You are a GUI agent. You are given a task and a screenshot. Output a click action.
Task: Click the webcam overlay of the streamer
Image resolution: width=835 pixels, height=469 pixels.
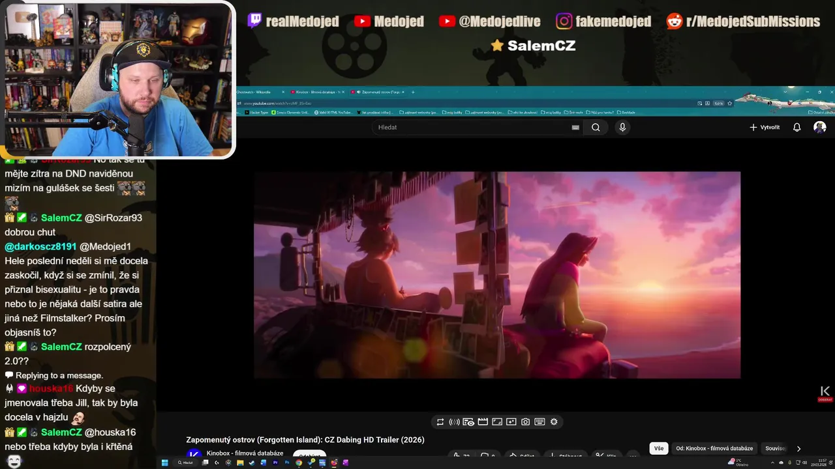tap(117, 79)
